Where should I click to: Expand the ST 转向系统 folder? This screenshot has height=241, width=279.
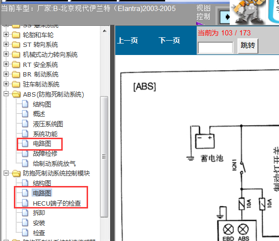[x=6, y=44]
